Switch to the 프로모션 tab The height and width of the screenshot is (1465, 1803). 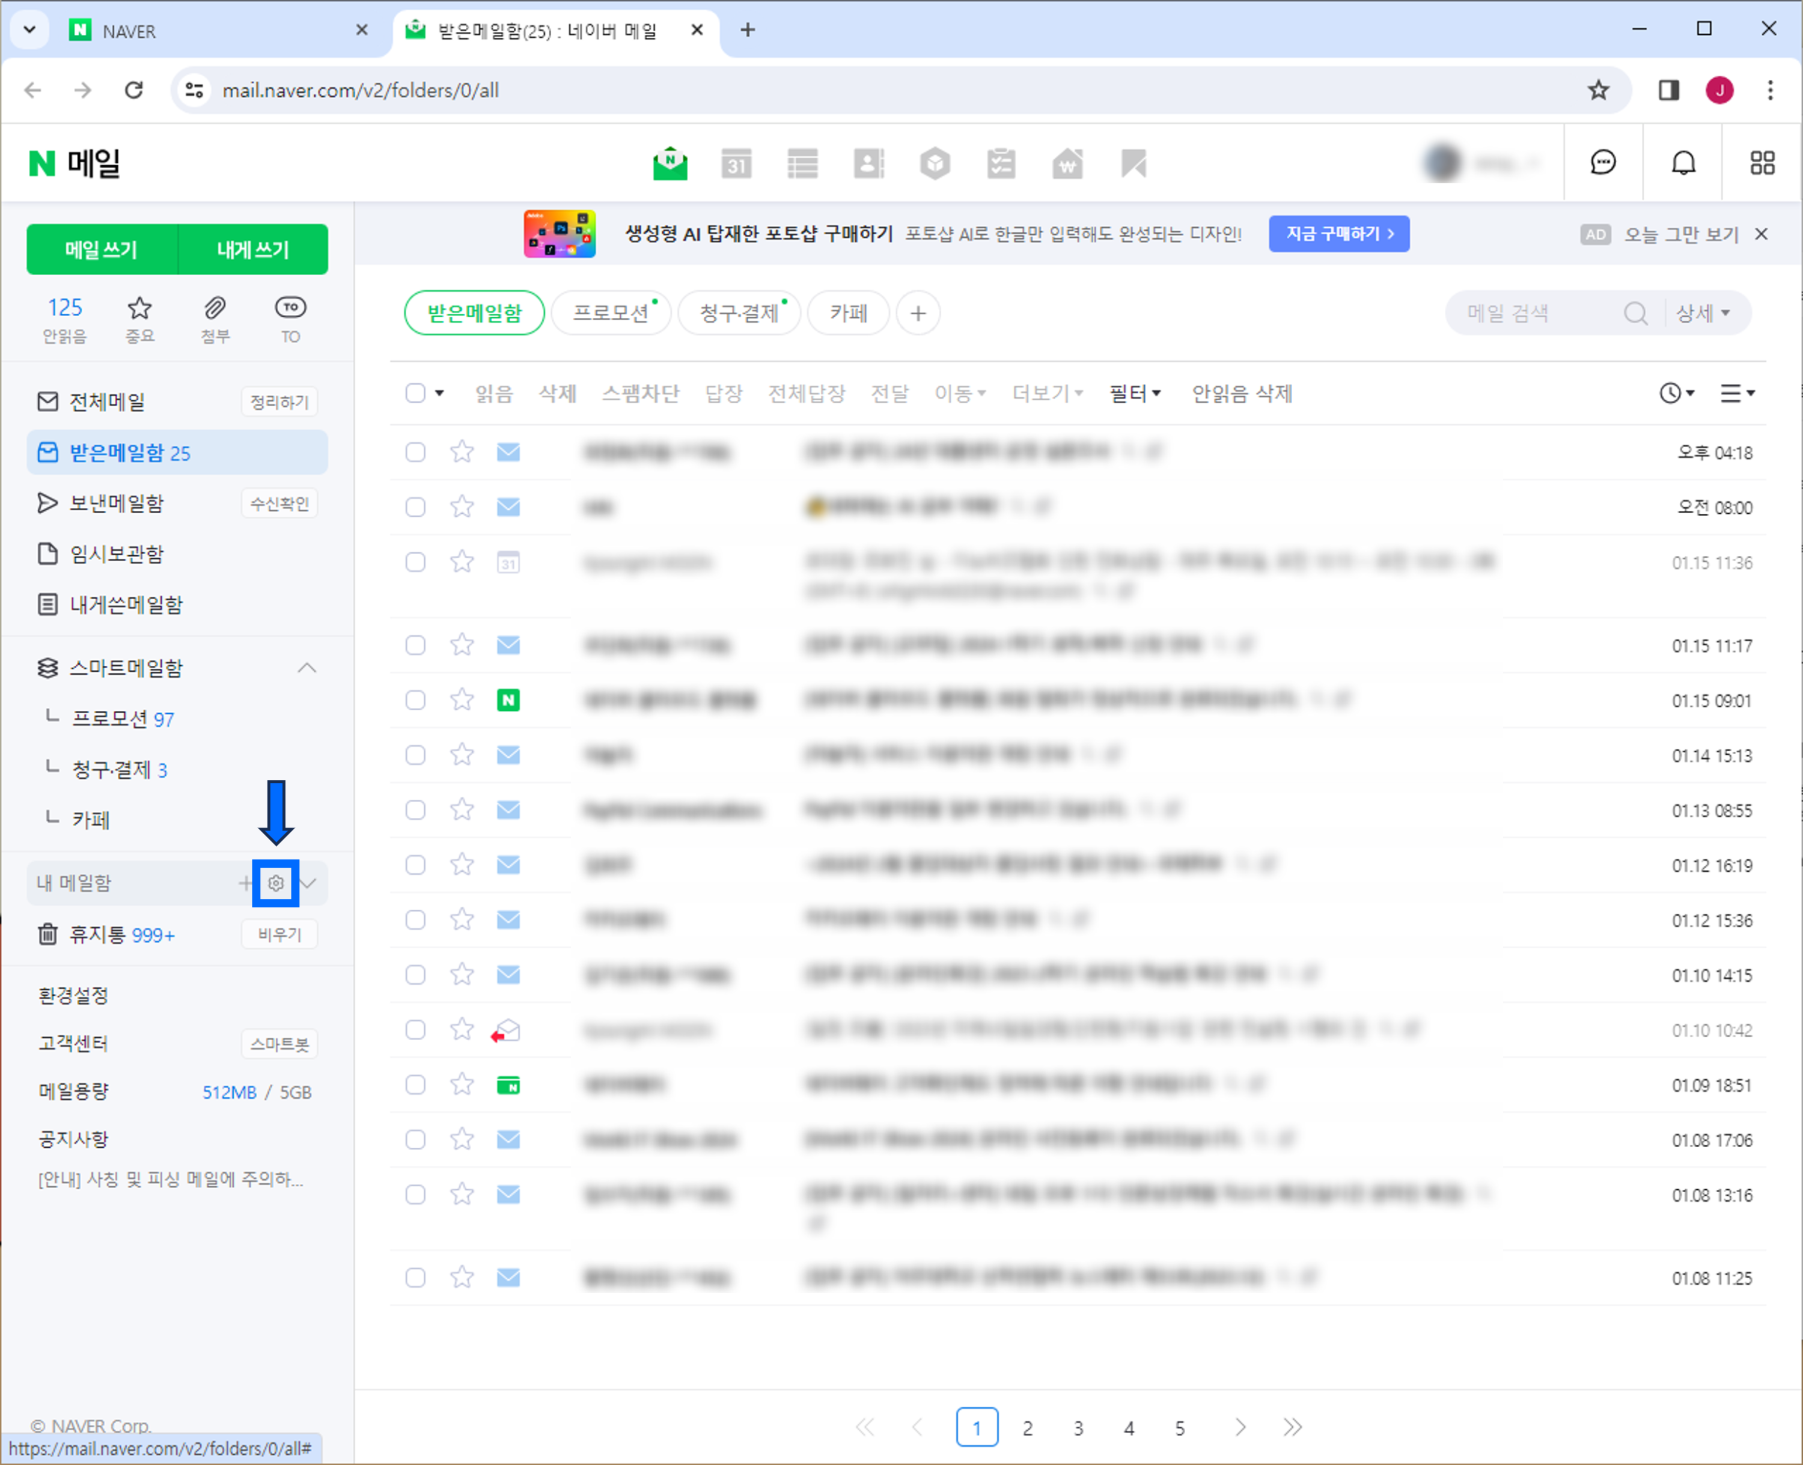610,313
